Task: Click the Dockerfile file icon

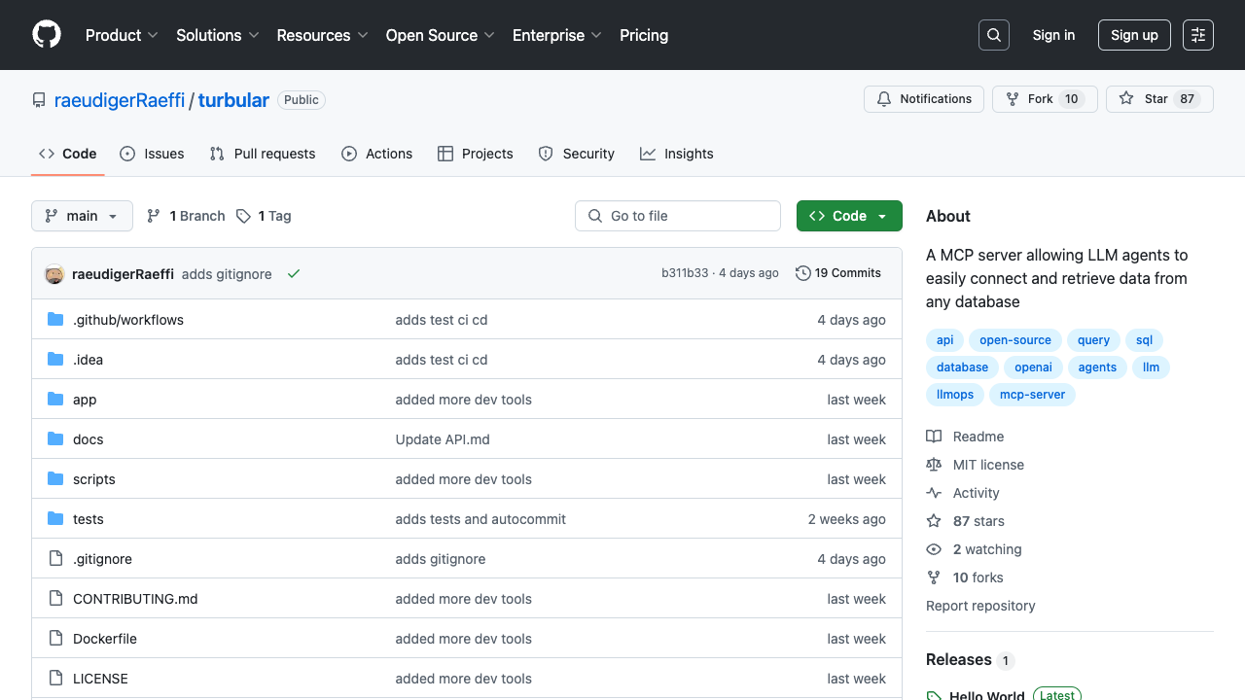Action: click(55, 639)
